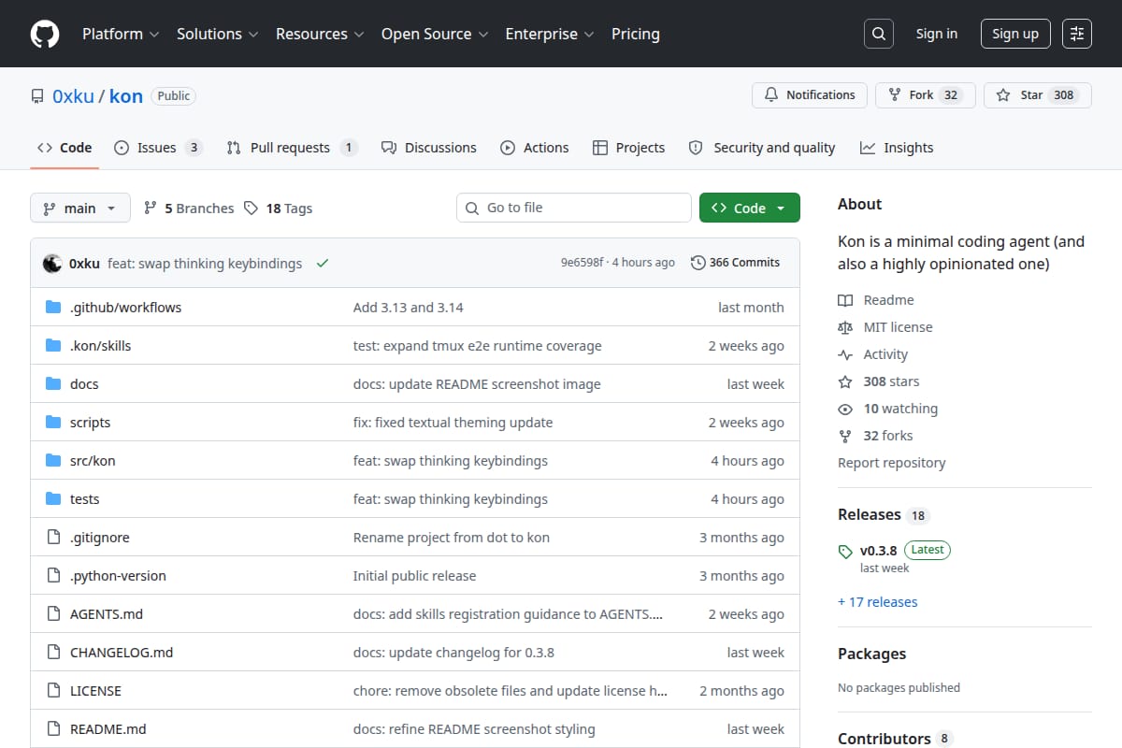Open the GitHub homepage logo
The image size is (1122, 748).
pos(44,34)
